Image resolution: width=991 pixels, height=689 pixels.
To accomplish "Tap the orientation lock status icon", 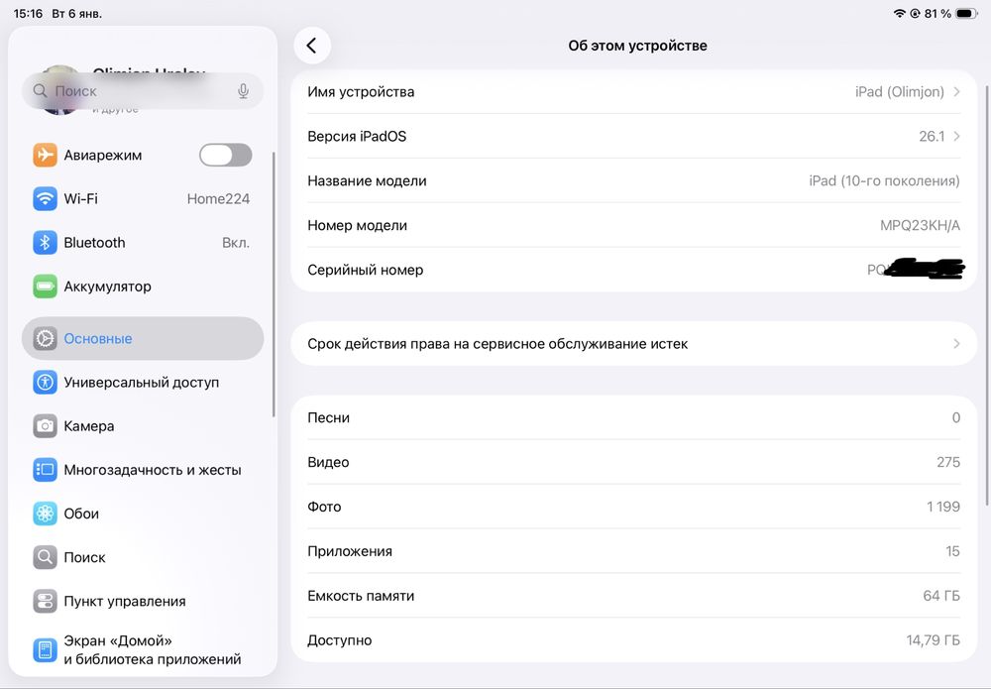I will coord(915,13).
